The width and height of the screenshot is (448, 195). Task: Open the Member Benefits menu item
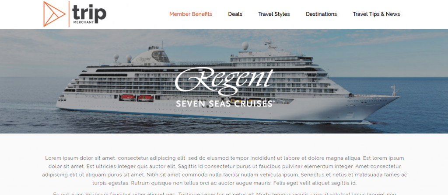[x=191, y=14]
